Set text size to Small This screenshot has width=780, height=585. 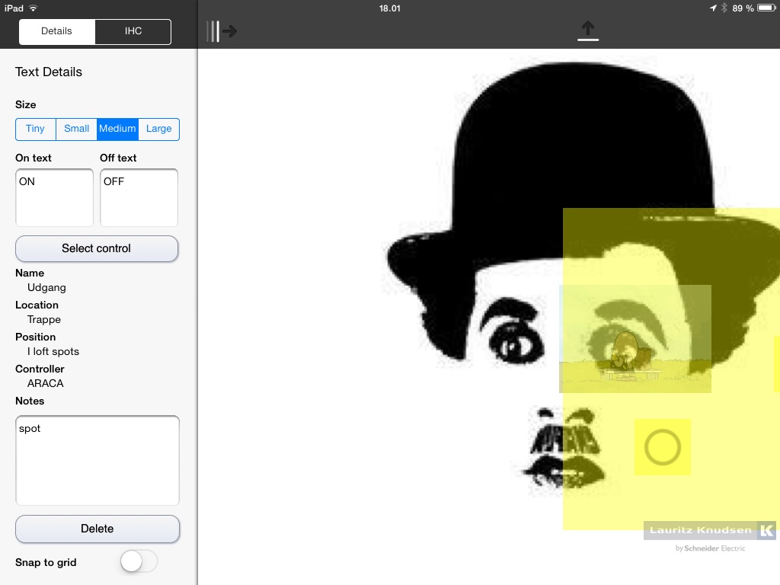(77, 129)
